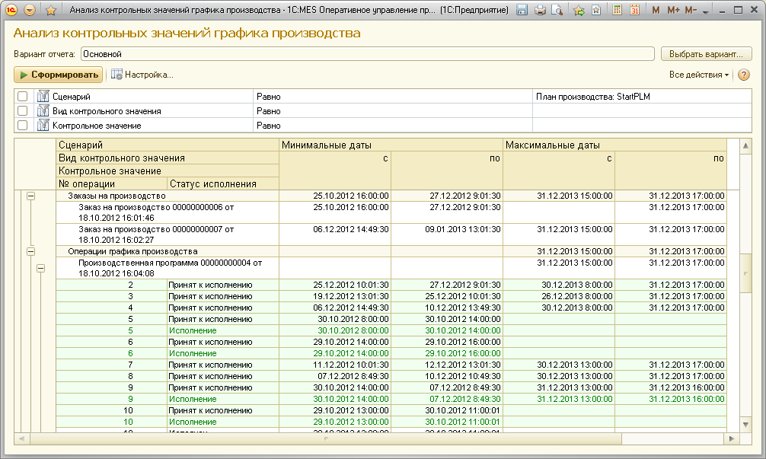Image resolution: width=766 pixels, height=459 pixels.
Task: Toggle the Вид контрольного значения checkbox
Action: [23, 111]
